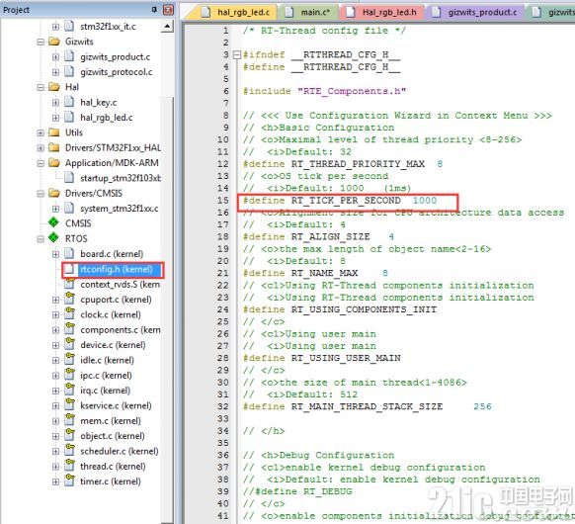Click Drivers/STM32F1xx_HAL folder icon
The height and width of the screenshot is (524, 575).
pos(54,147)
